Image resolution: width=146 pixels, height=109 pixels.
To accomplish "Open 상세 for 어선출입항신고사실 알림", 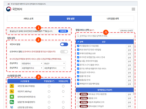I will point(129,46).
